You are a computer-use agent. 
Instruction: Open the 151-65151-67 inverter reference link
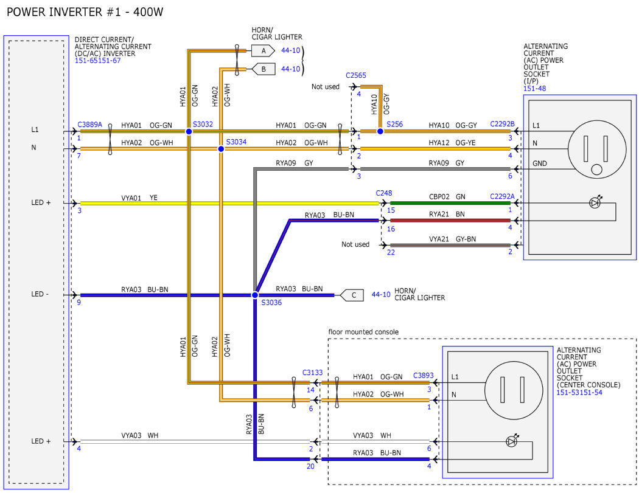point(97,61)
